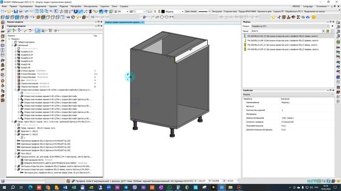Image resolution: width=341 pixels, height=191 pixels.
Task: Toggle the highlighted blue layers icon in toolbar
Action: coord(101,12)
